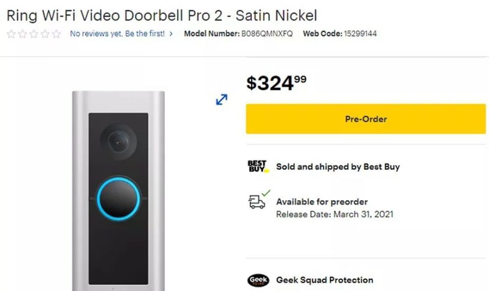Click the yellow Pre-Order button
Screen dimensions: 489x291
366,119
